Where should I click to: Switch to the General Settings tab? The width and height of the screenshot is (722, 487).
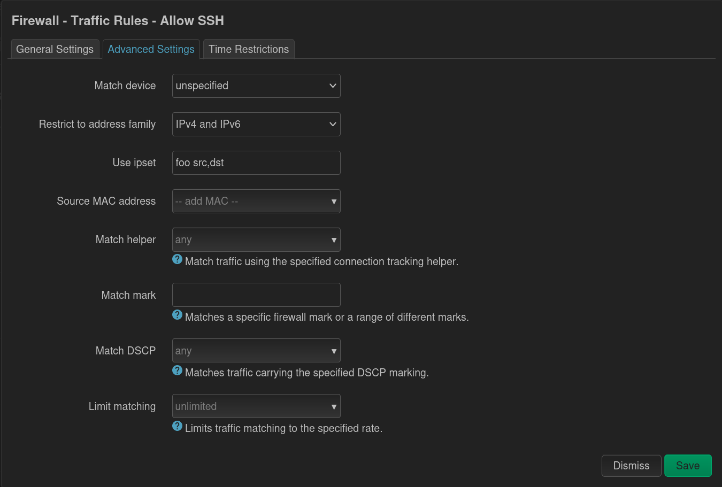click(x=55, y=49)
